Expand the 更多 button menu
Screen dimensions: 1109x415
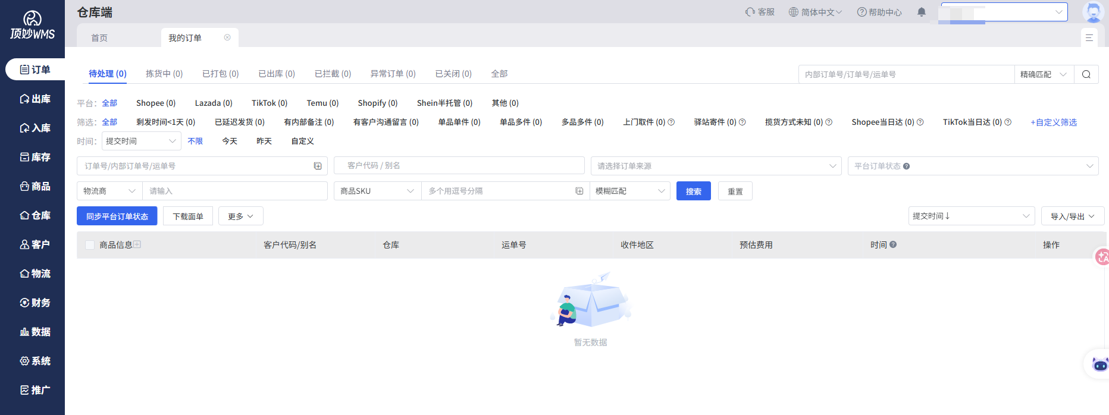click(240, 216)
